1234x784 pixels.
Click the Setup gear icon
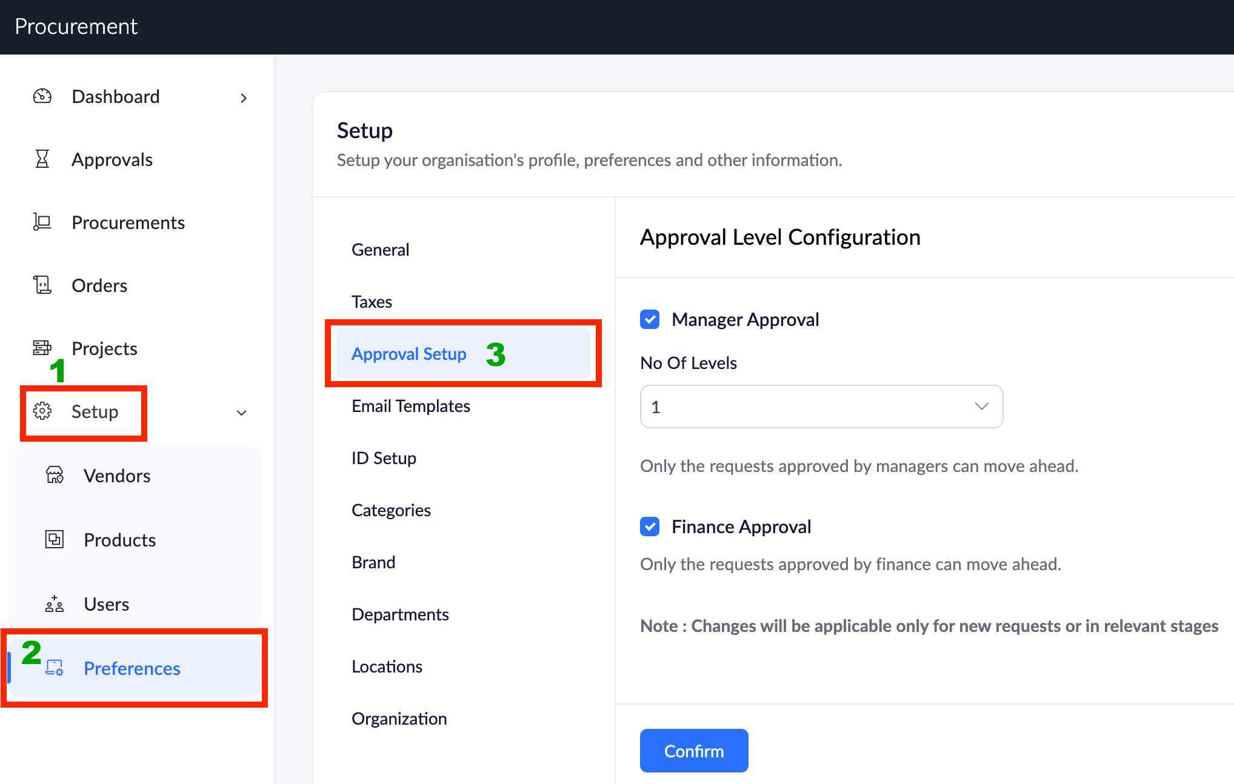42,411
